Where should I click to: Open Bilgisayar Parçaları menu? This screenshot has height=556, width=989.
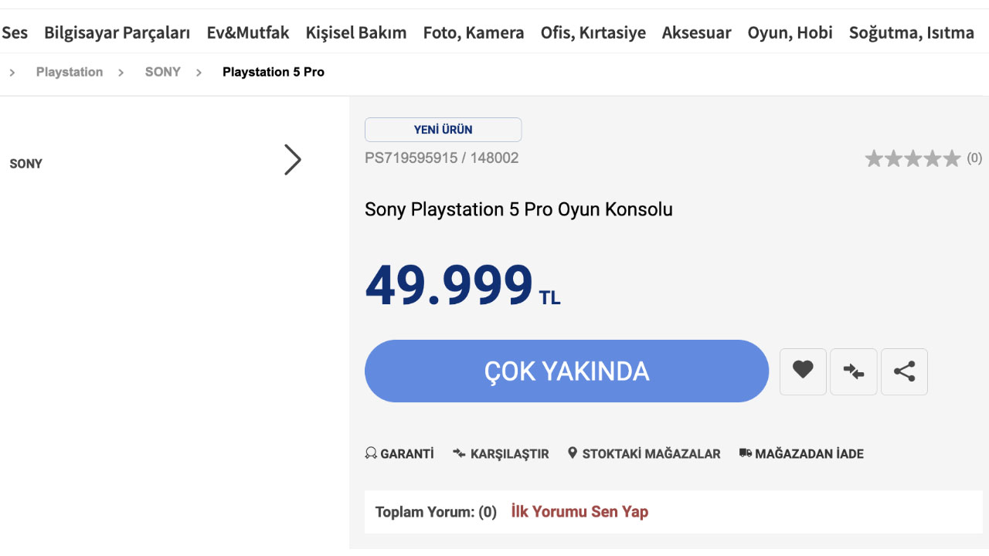click(117, 32)
